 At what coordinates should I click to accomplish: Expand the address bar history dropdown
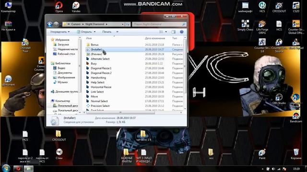coord(123,24)
